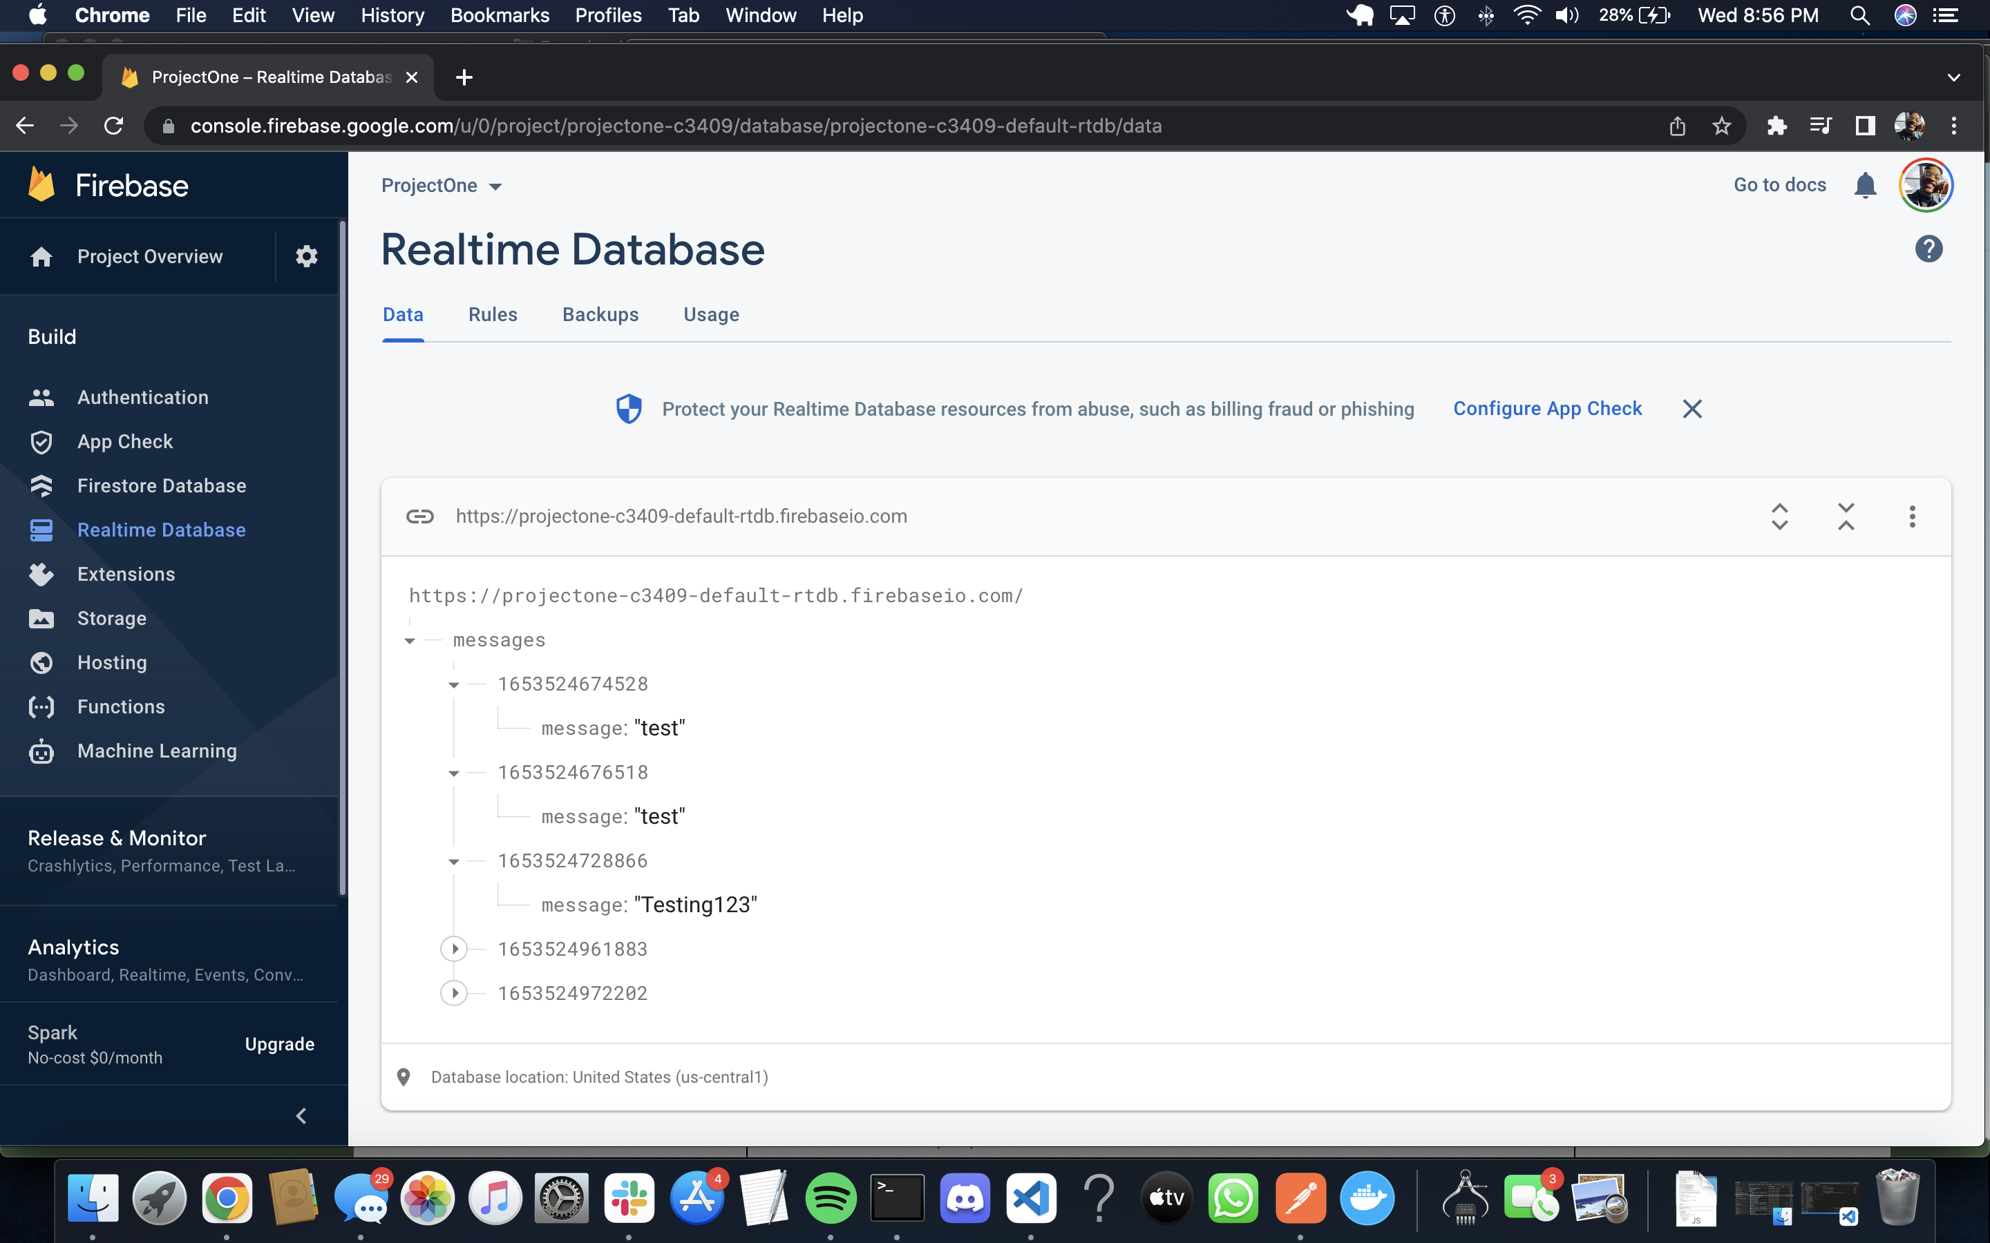Select the Authentication section icon
This screenshot has width=1990, height=1243.
click(42, 397)
